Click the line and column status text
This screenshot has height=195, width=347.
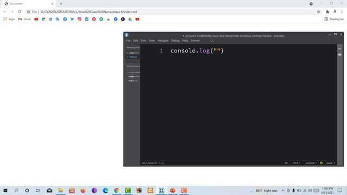tap(153, 163)
